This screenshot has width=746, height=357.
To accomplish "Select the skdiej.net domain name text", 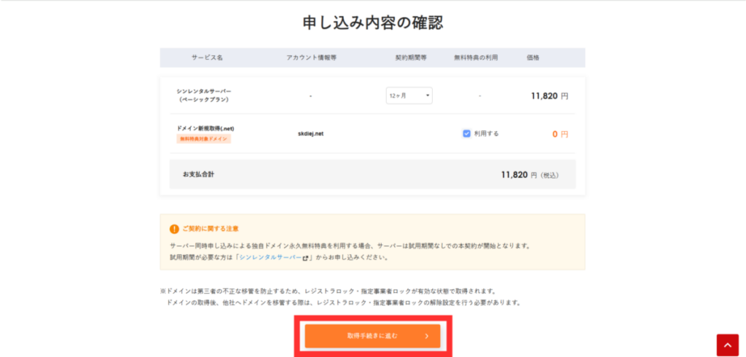I will (311, 134).
